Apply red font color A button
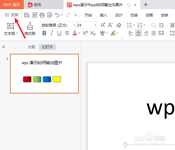Viewport: 175px width, 150px height. coord(75,33)
